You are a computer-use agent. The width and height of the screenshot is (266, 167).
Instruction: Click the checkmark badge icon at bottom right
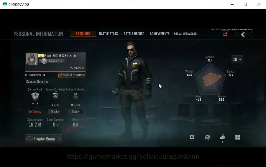point(192,137)
